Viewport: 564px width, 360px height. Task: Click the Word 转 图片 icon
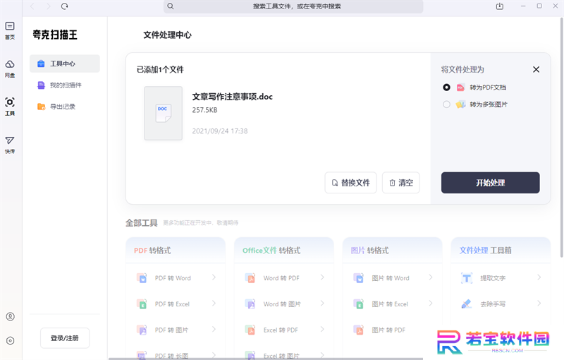[x=250, y=304]
